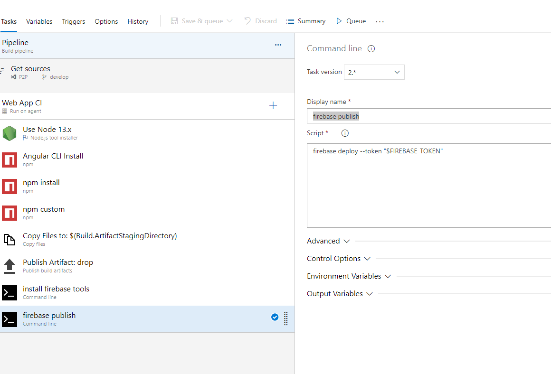Open the Variables tab
The height and width of the screenshot is (374, 551).
(39, 21)
